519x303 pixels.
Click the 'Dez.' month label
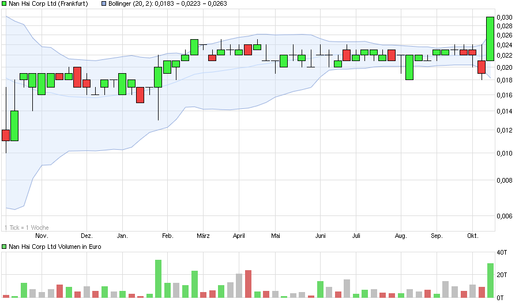(x=86, y=236)
